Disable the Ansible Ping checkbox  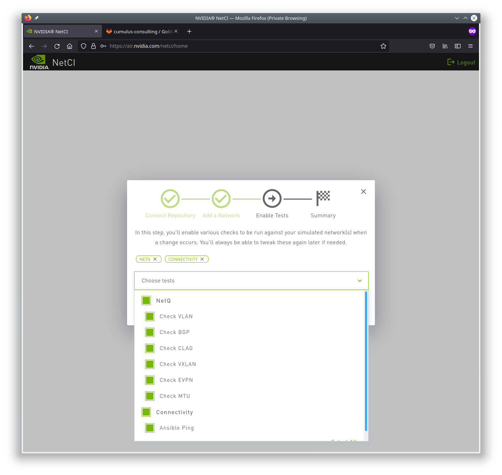[150, 428]
